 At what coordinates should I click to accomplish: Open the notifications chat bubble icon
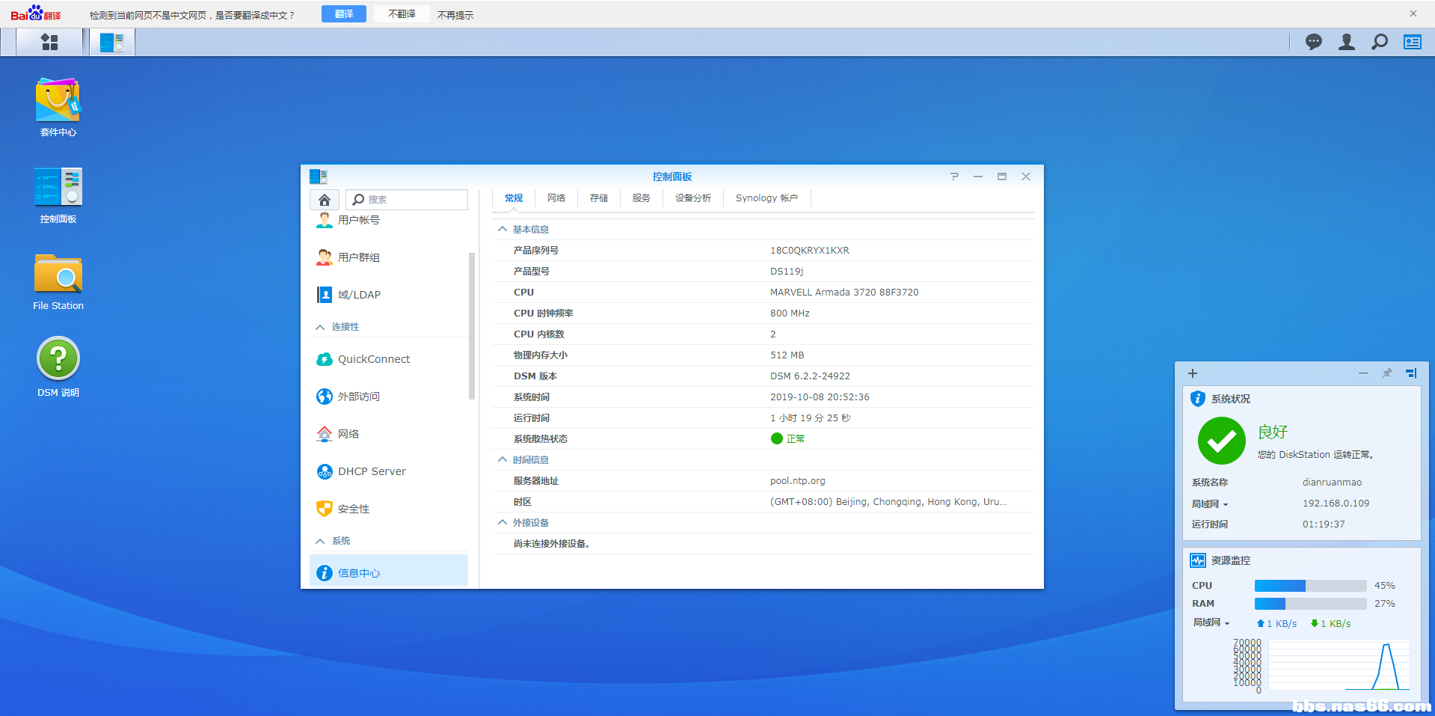click(1314, 42)
